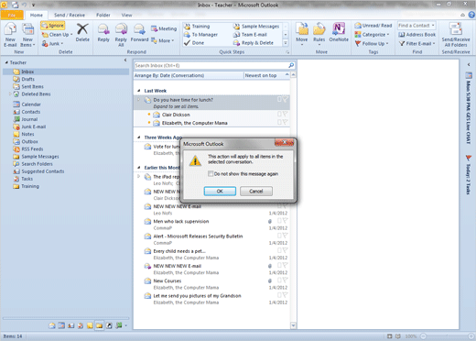Open the New Items button
This screenshot has width=476, height=341.
click(27, 35)
